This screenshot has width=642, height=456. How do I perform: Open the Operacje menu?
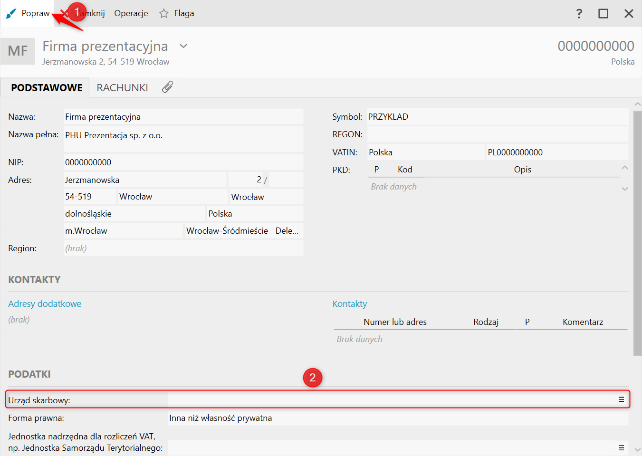[x=131, y=13]
